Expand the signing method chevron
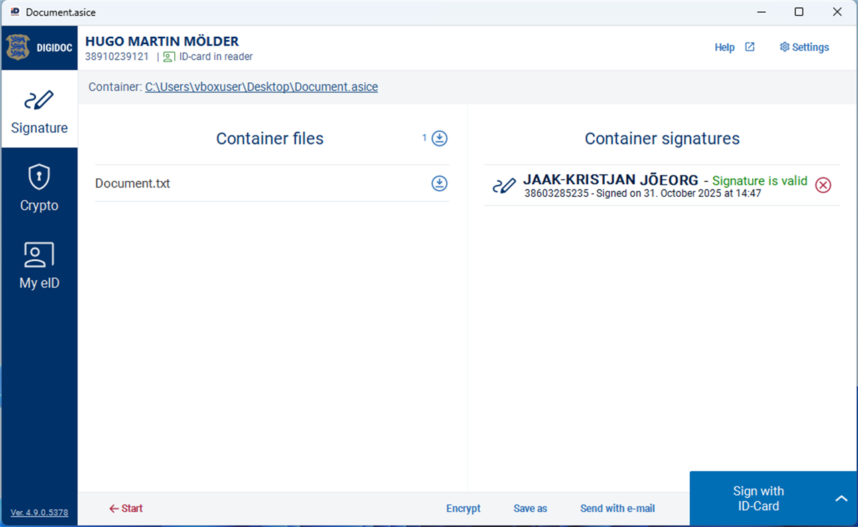 tap(842, 498)
